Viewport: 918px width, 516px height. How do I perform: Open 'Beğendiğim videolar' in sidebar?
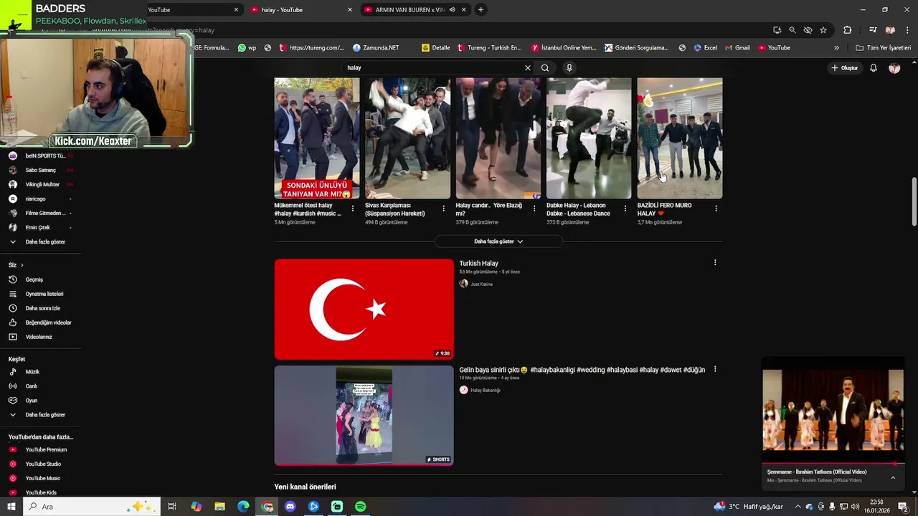pyautogui.click(x=40, y=322)
